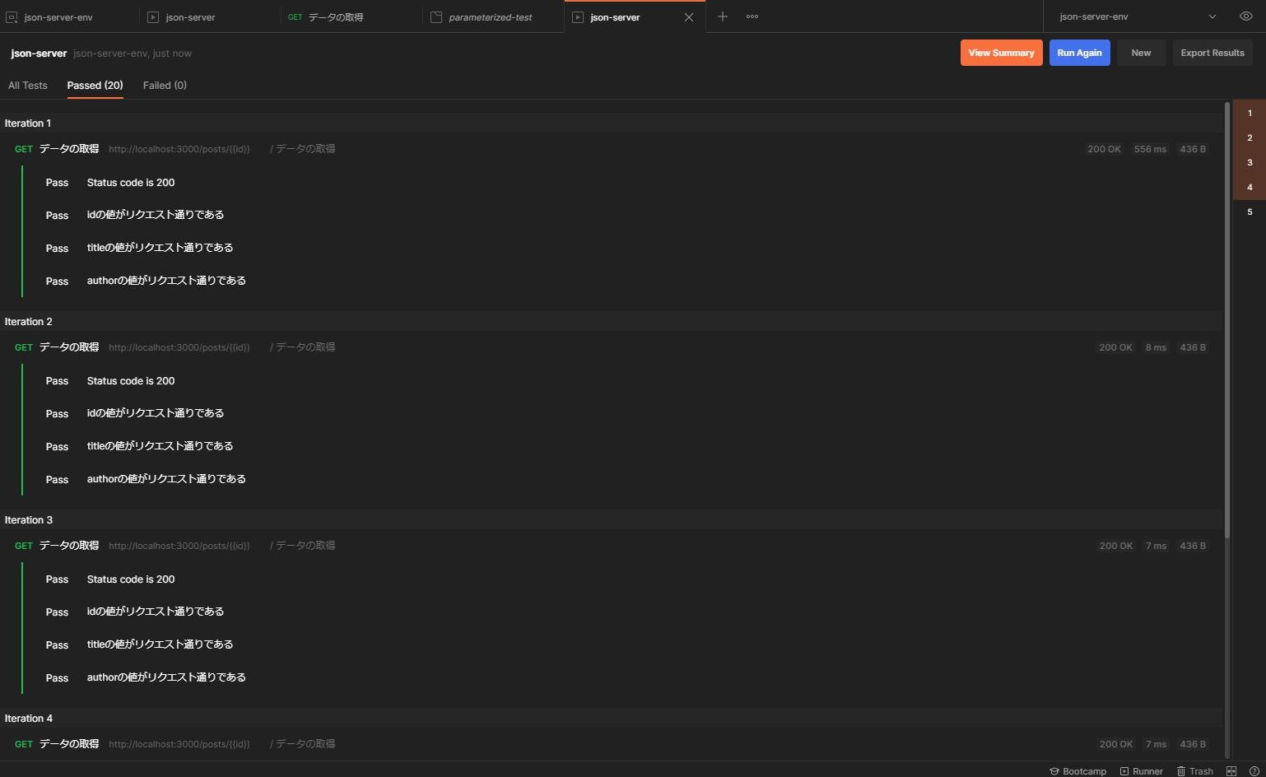Open the データの取得 request under Iteration 2

(69, 347)
